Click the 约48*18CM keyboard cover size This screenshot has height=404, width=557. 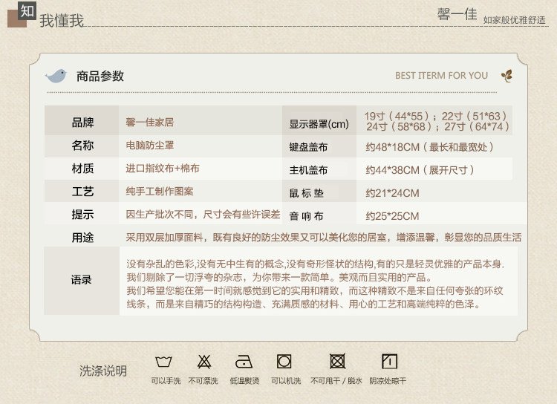pos(394,147)
